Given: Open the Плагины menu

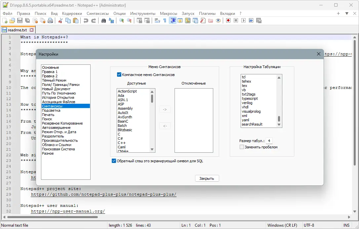Looking at the screenshot, I should (207, 14).
